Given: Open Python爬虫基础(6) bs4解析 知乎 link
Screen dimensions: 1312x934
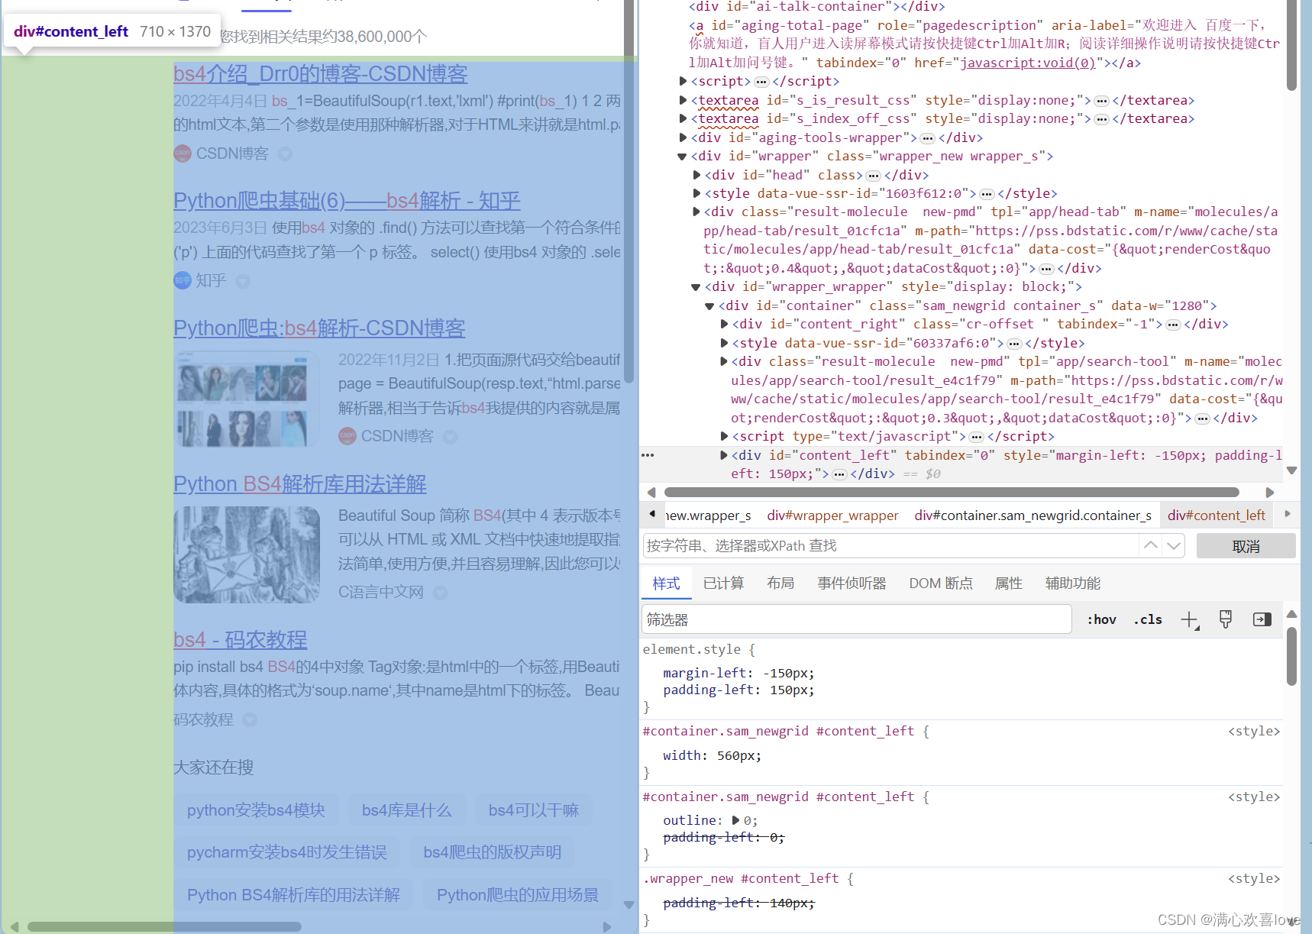Looking at the screenshot, I should (x=347, y=201).
